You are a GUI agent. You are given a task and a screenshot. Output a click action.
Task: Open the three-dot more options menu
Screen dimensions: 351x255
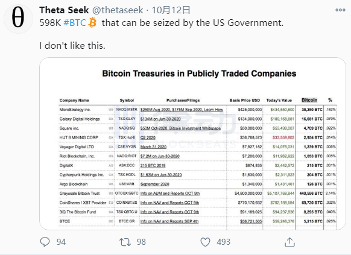pos(340,10)
